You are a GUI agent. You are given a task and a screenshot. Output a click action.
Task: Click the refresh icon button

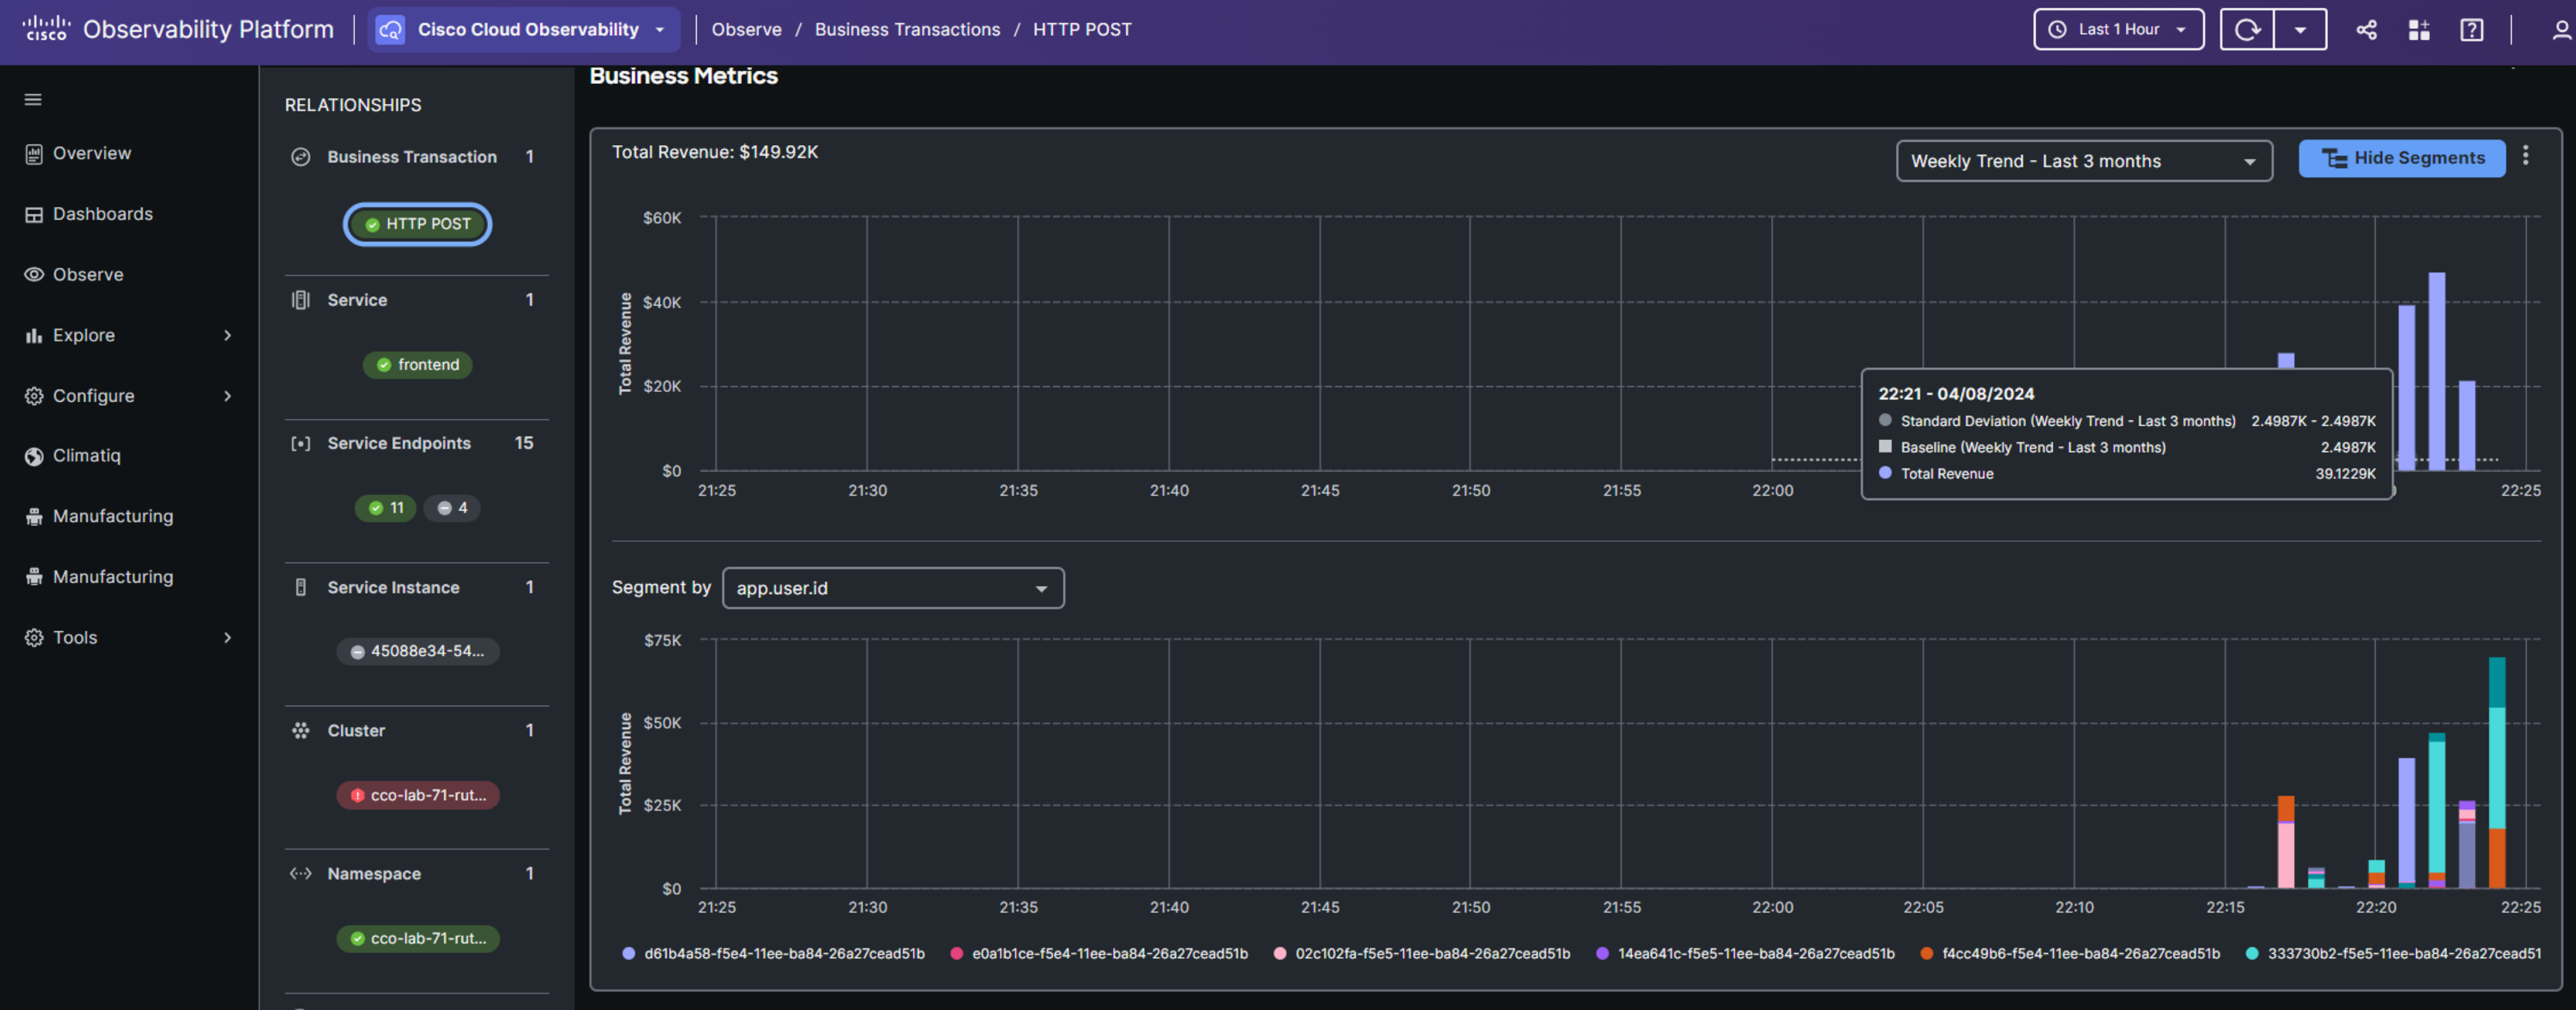pyautogui.click(x=2246, y=29)
